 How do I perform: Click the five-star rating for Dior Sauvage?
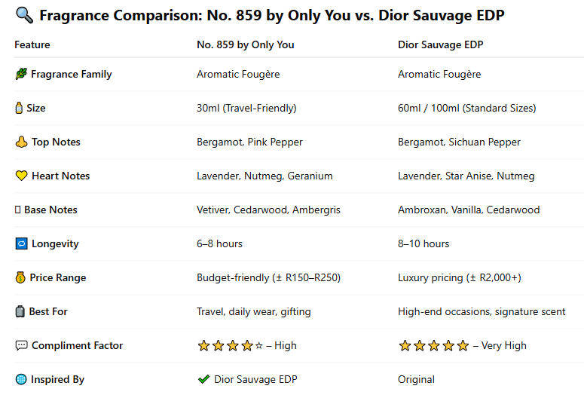point(433,345)
